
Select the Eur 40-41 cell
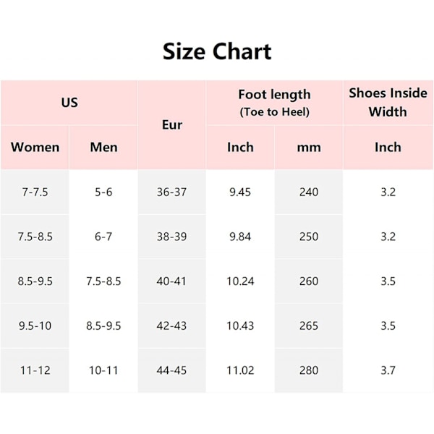tap(171, 281)
